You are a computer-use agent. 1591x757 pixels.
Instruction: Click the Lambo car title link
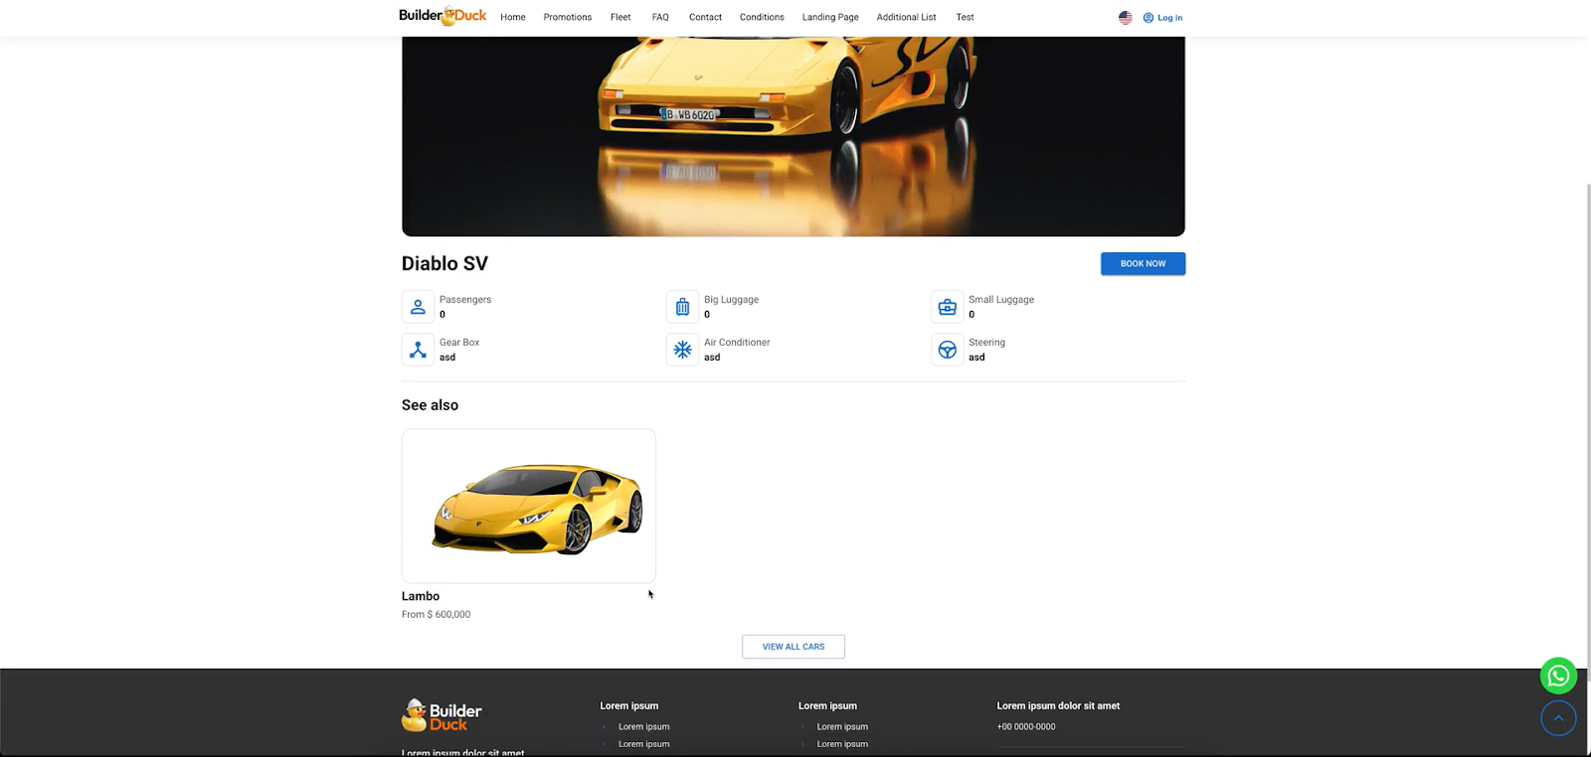[x=421, y=596]
